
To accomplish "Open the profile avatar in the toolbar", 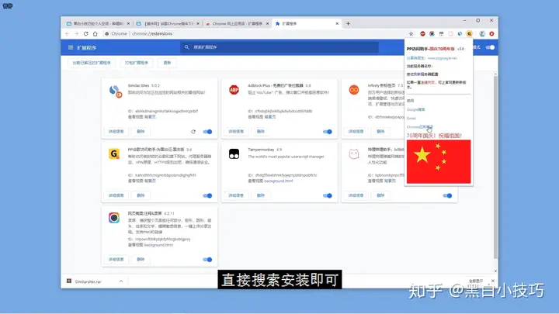I will click(482, 34).
